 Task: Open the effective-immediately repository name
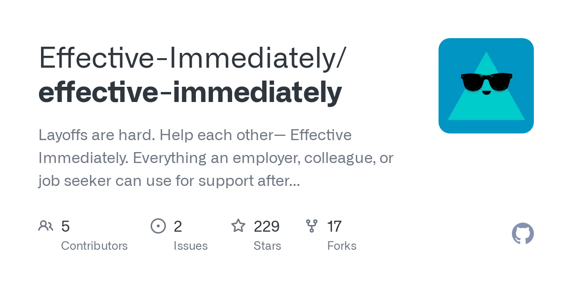[190, 92]
